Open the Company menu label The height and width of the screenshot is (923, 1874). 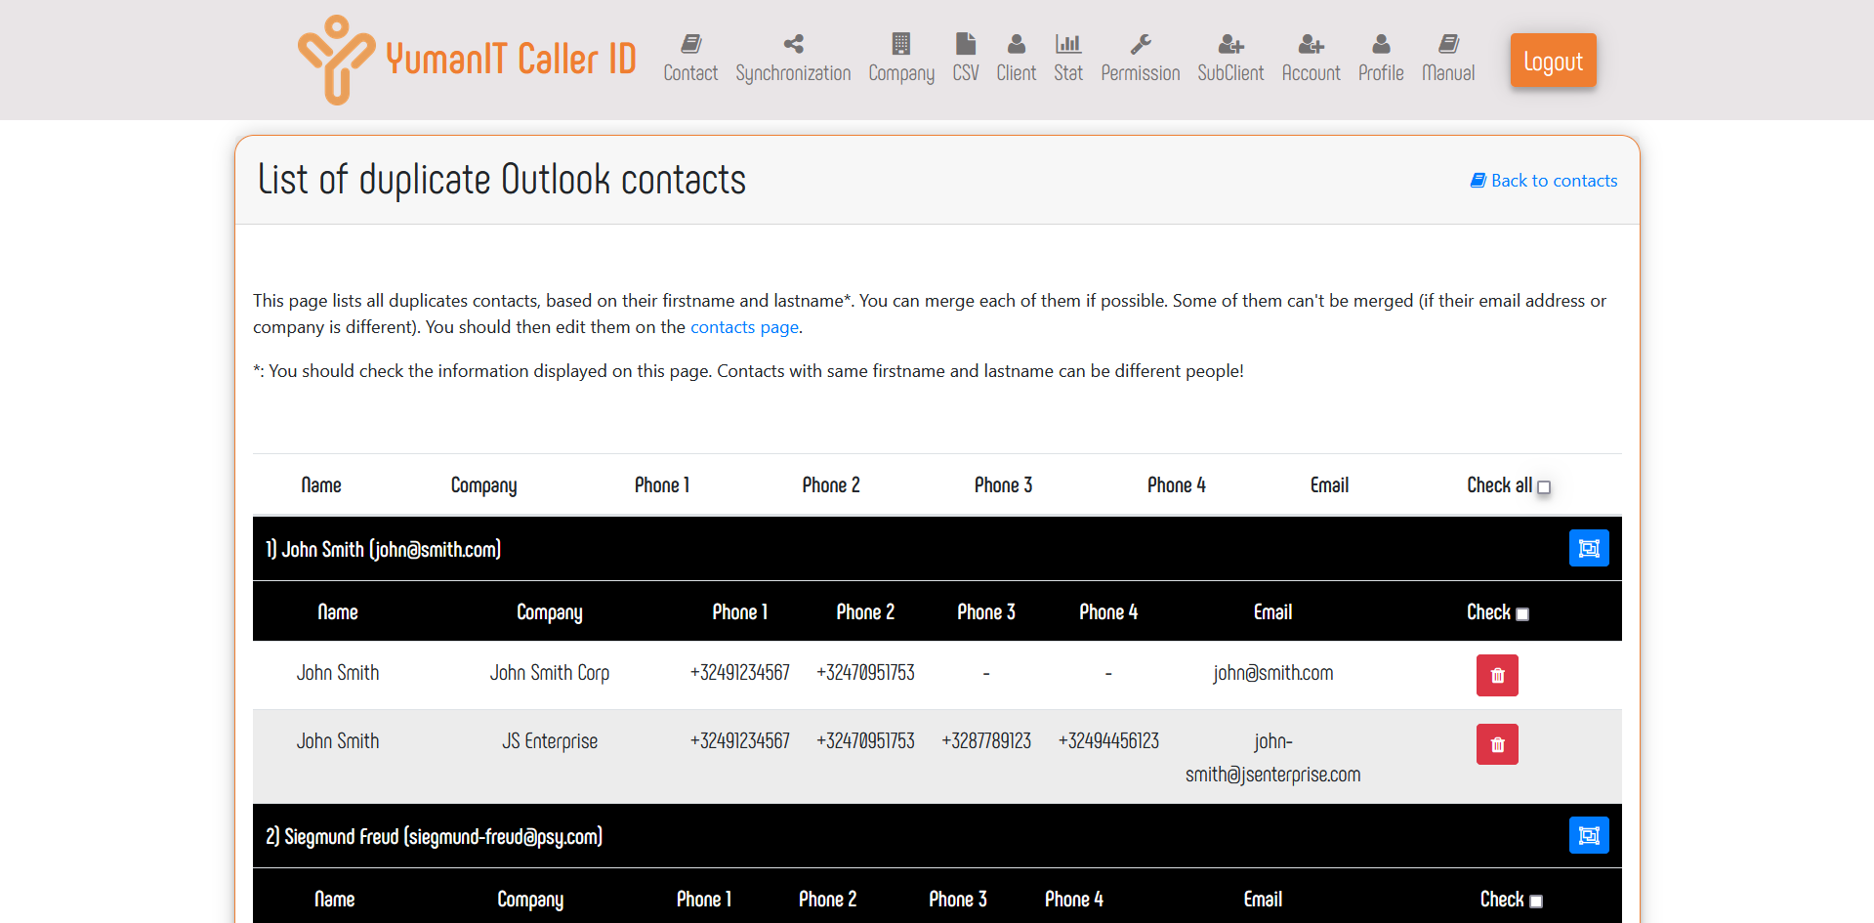tap(901, 73)
